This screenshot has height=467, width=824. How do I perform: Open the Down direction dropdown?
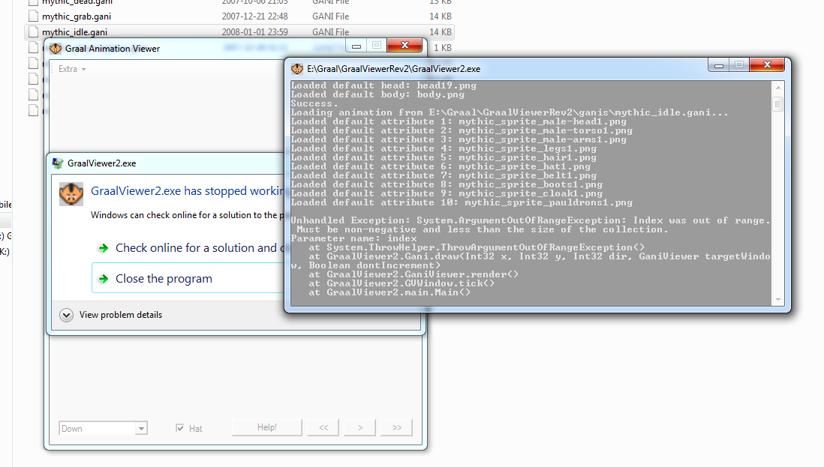click(141, 429)
